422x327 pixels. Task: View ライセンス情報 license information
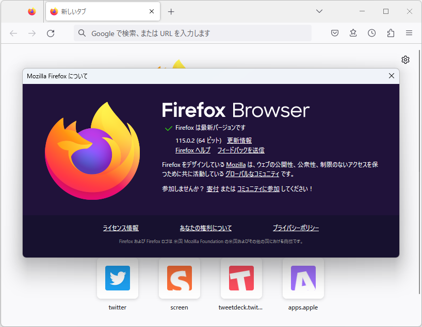[x=120, y=228]
